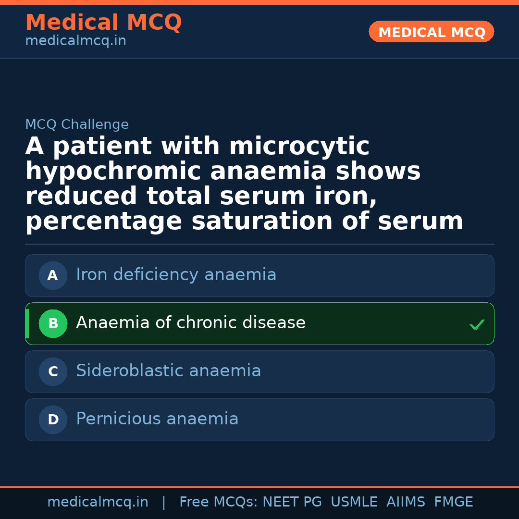
Task: Choose the answer text Sideroblastic anaemia
Action: (x=168, y=371)
